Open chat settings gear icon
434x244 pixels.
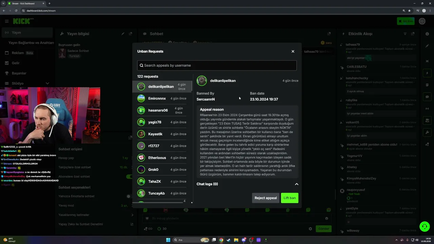point(310,229)
